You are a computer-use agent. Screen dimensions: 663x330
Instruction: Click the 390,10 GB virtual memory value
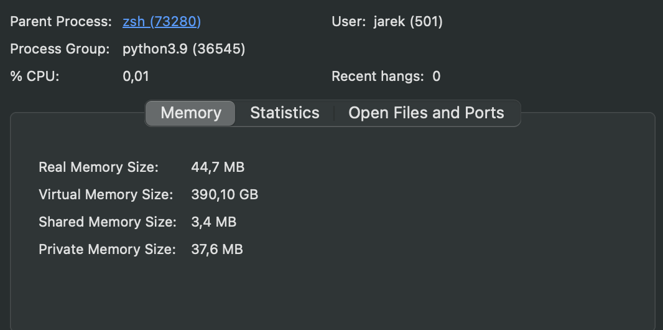point(225,195)
